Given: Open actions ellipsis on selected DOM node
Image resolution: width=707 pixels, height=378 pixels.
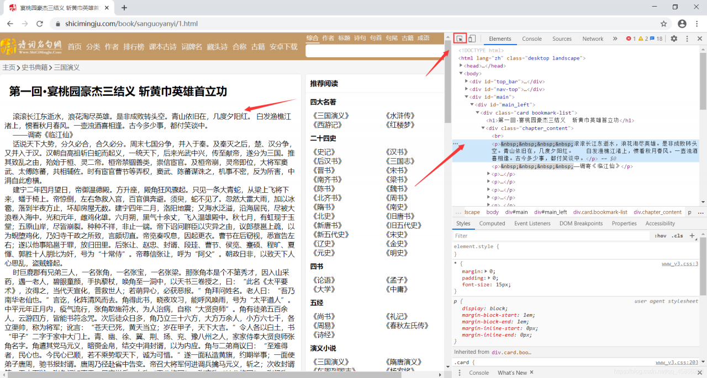Looking at the screenshot, I should pos(456,143).
